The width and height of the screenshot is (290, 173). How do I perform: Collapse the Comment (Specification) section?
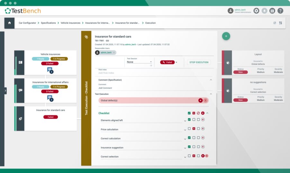(211, 80)
